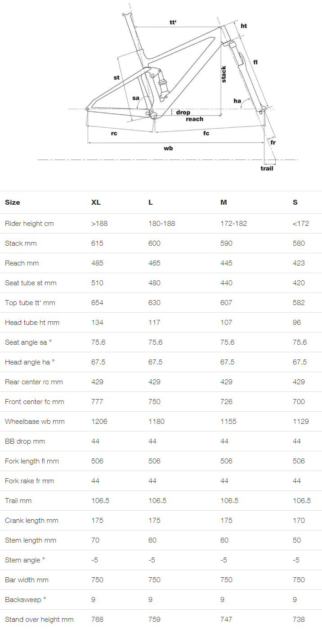322x629 pixels.
Task: Click the 'Rider height cm' row label
Action: pyautogui.click(x=29, y=224)
